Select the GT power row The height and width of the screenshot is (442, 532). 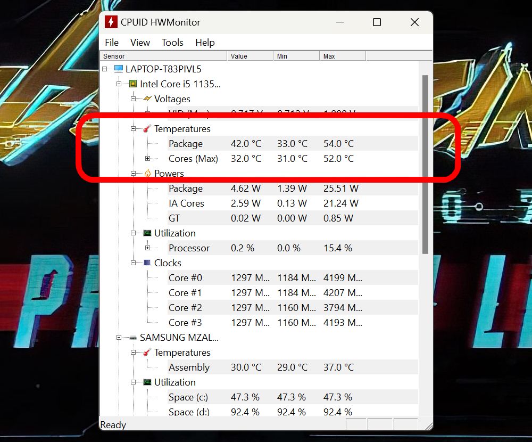click(x=293, y=218)
